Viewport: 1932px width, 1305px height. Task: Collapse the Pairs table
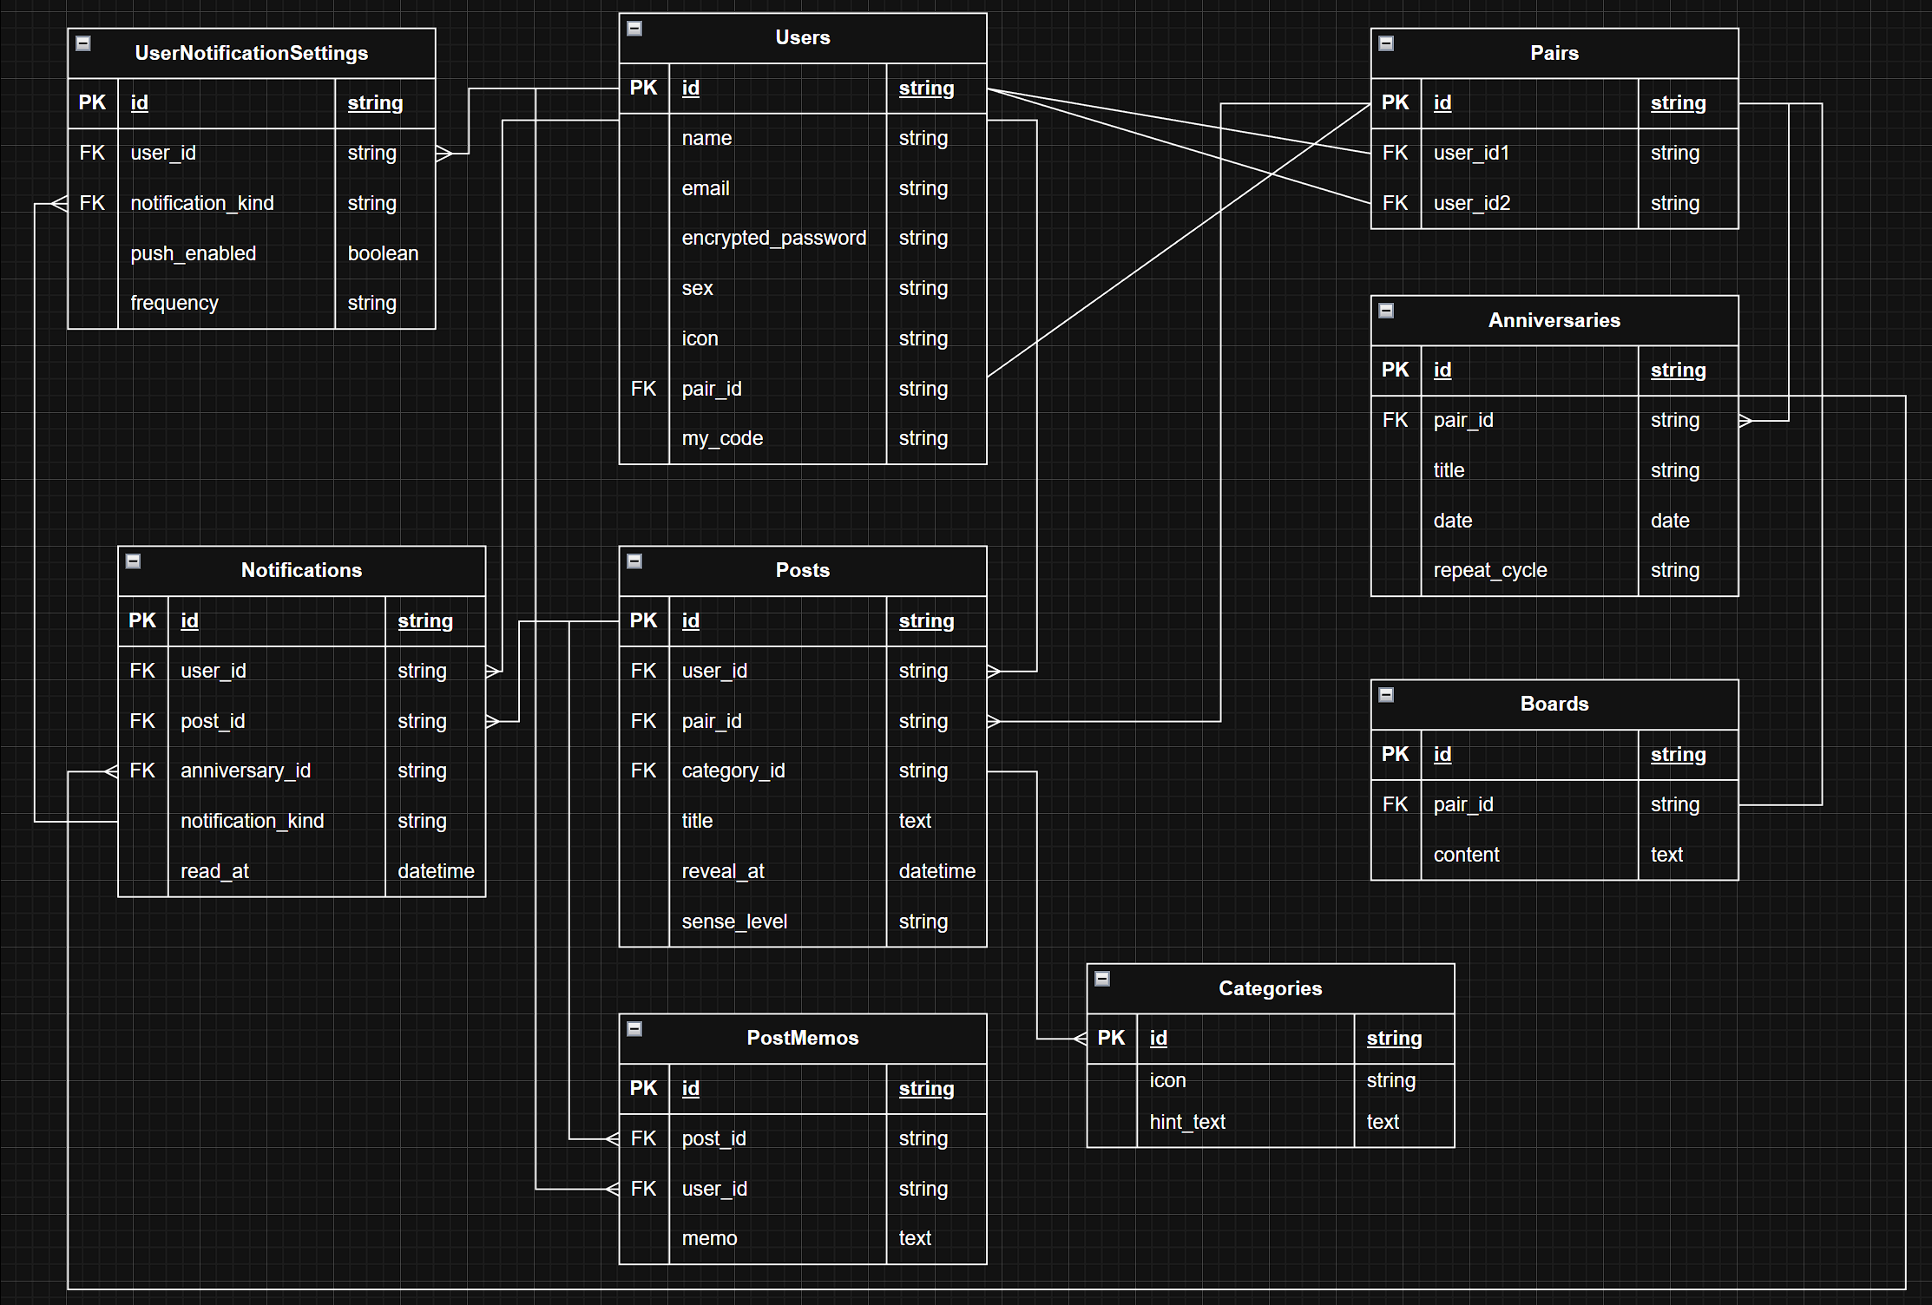pyautogui.click(x=1386, y=43)
